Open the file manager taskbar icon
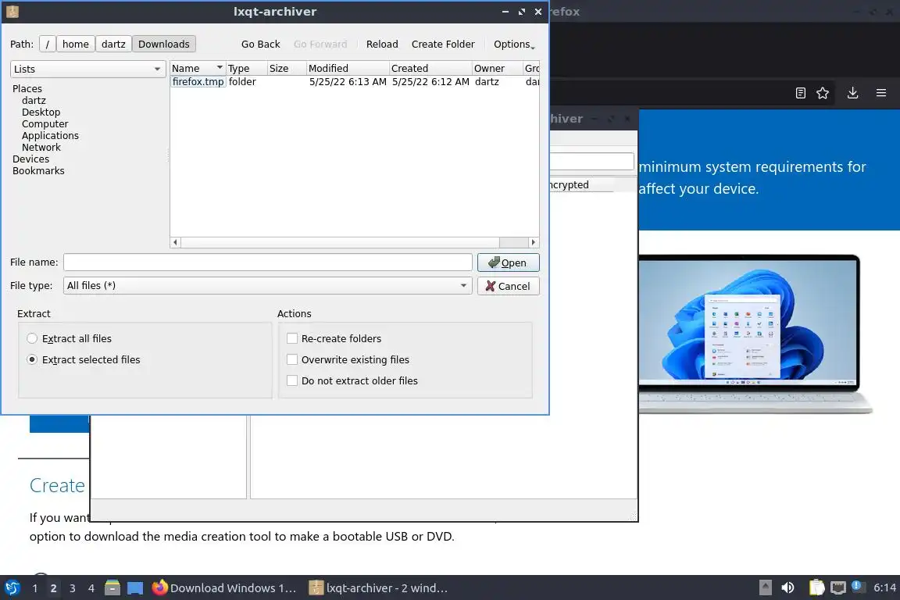Screen dimensions: 900x600 pos(112,588)
